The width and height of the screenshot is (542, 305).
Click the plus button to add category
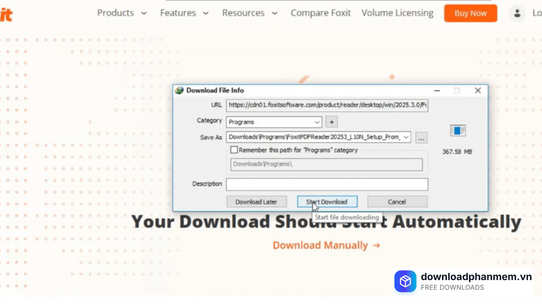(332, 122)
